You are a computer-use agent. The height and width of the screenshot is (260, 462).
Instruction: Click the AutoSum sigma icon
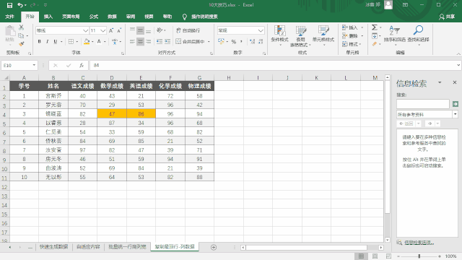[x=374, y=27]
